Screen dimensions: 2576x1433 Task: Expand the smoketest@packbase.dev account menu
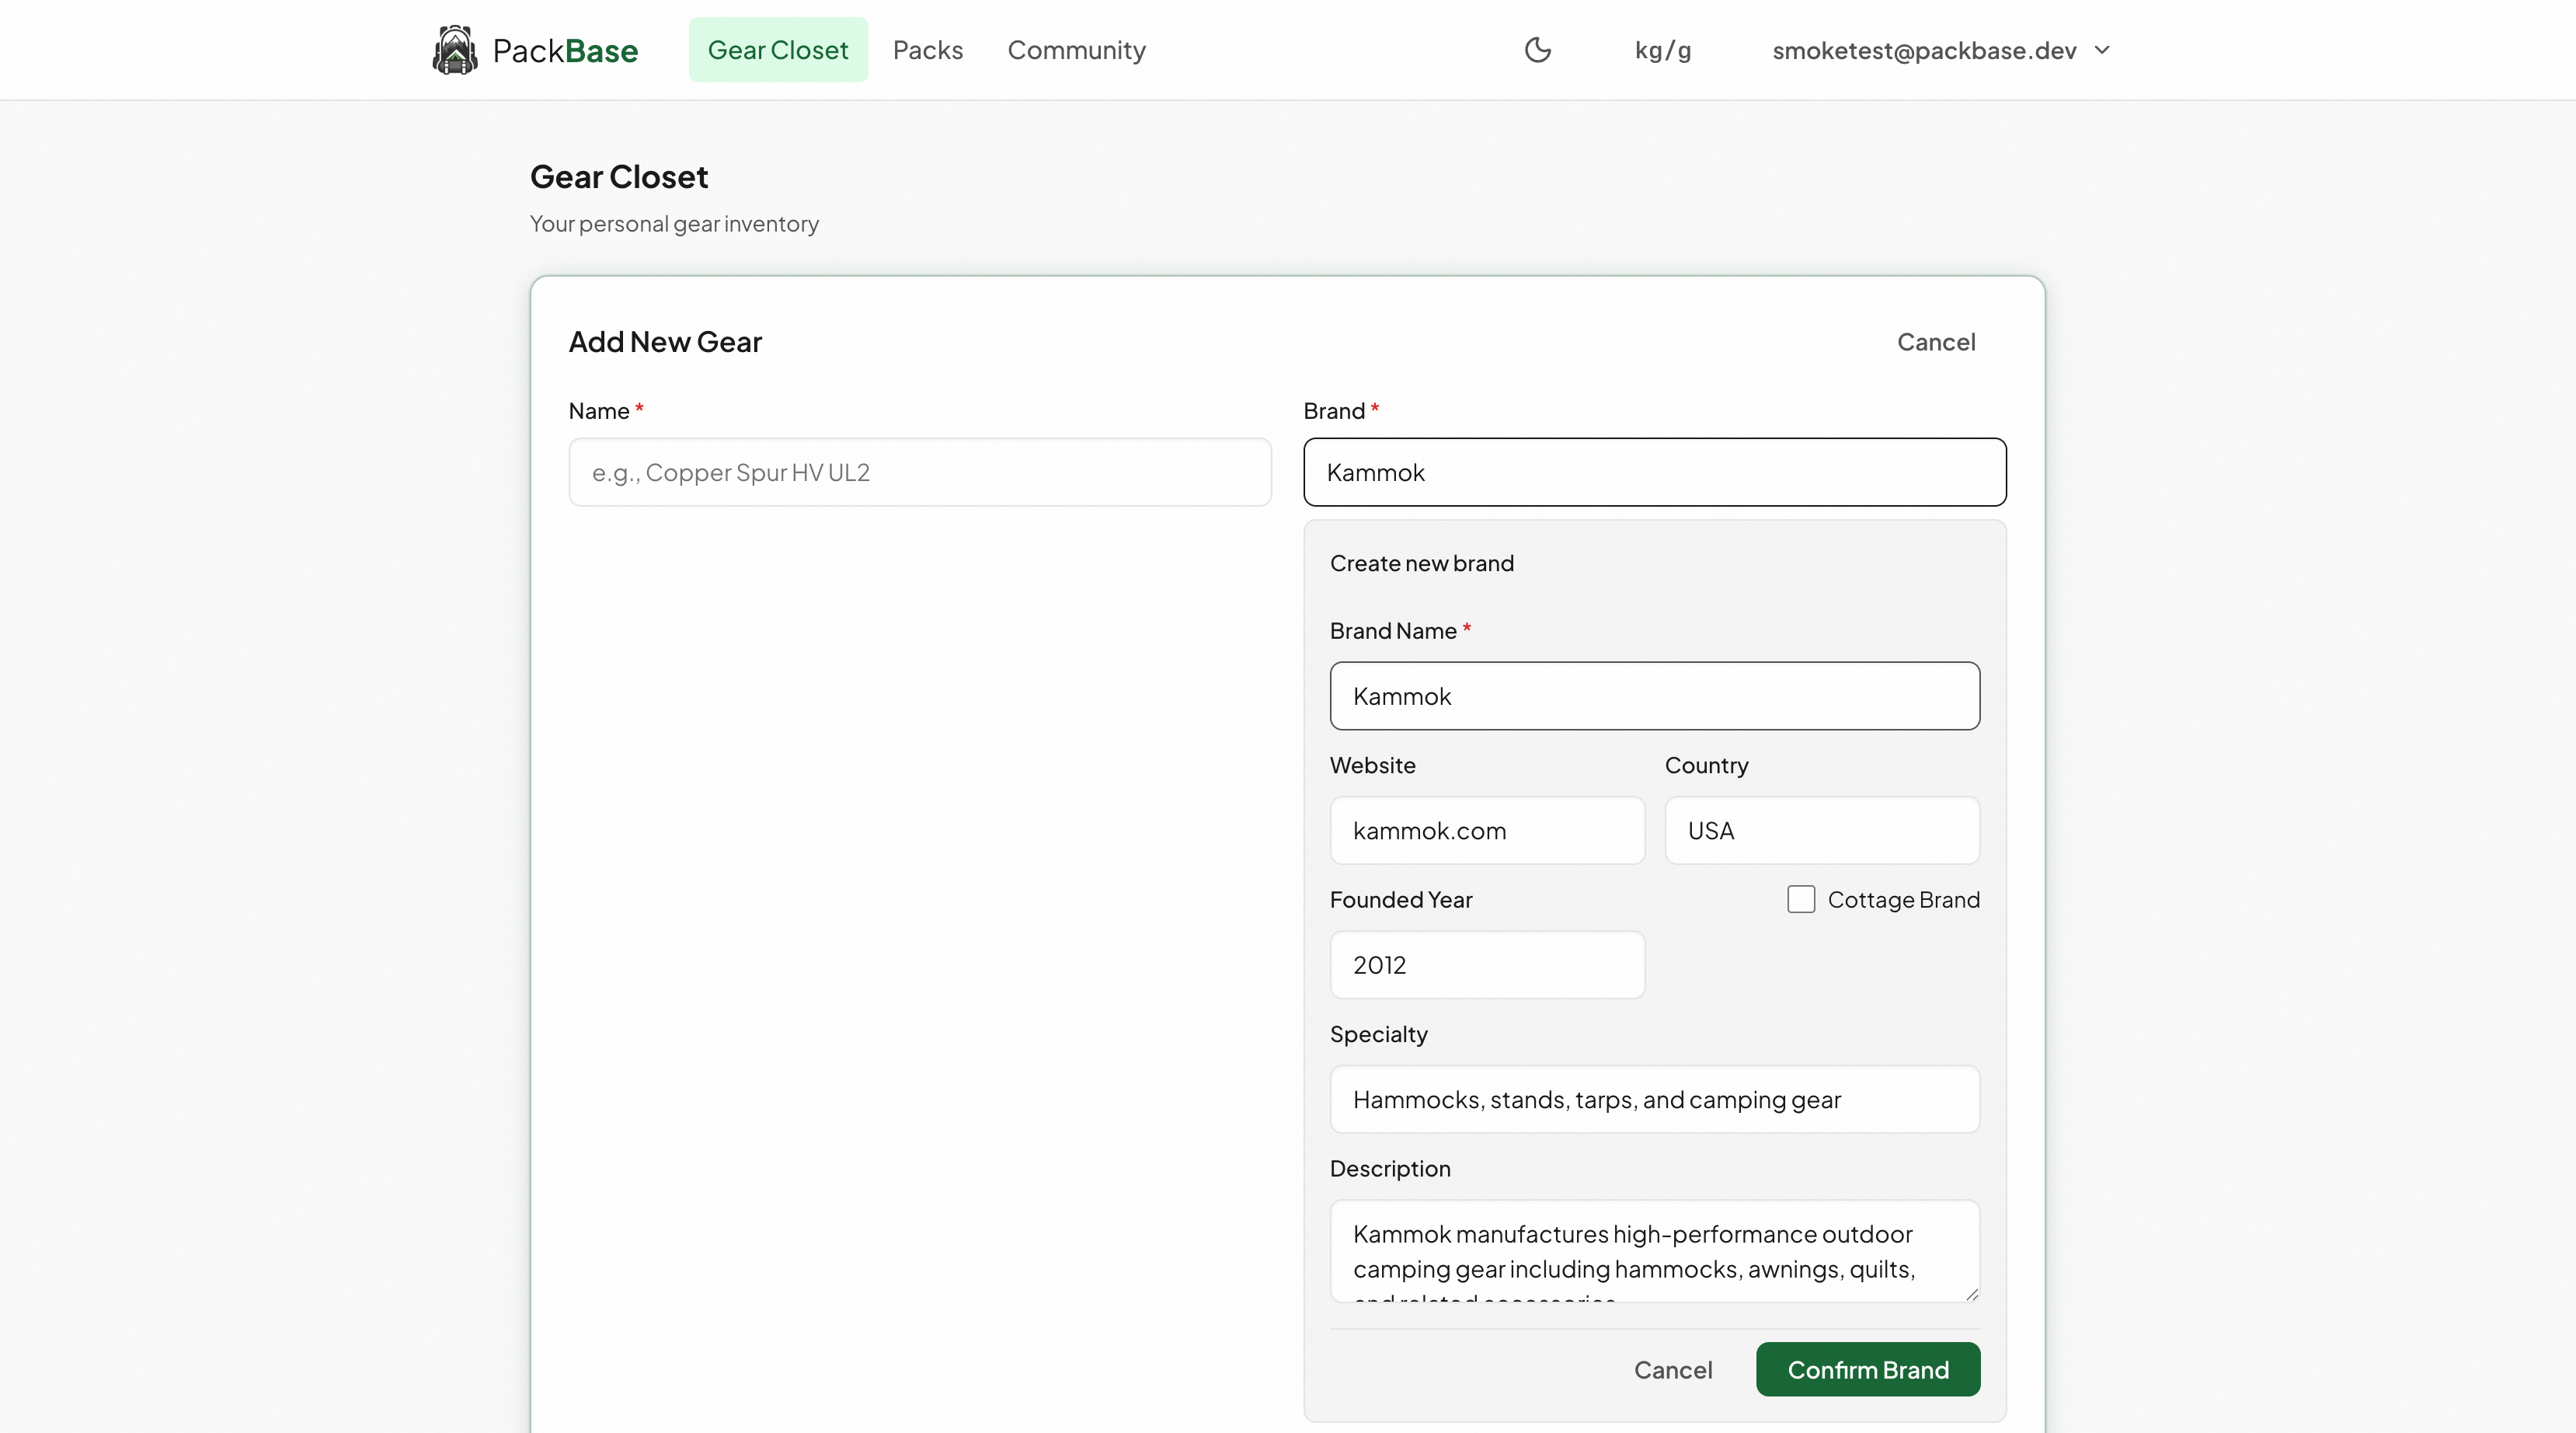point(1941,50)
